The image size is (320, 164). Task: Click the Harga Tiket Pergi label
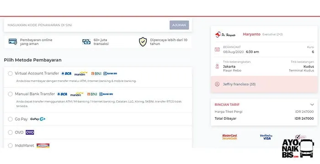pyautogui.click(x=229, y=112)
